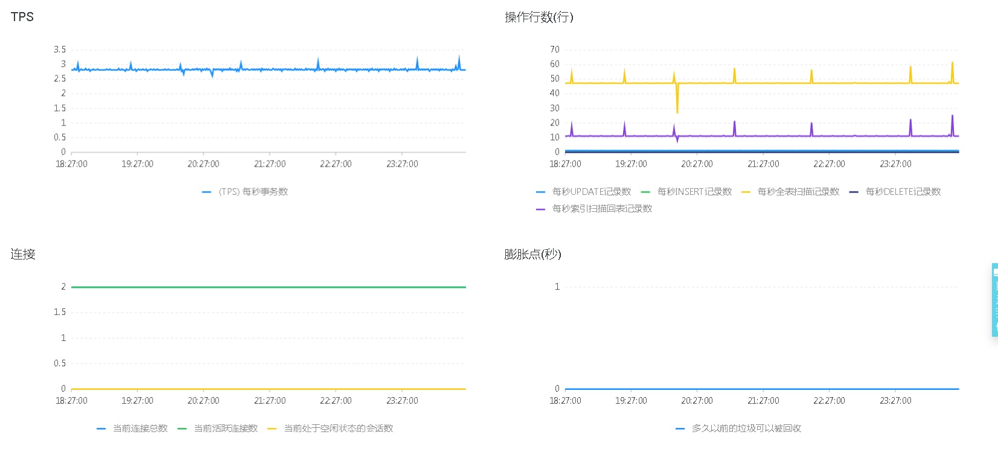Click the 膨胀点(秒) chart title
Screen dimensions: 998x449
pyautogui.click(x=533, y=254)
